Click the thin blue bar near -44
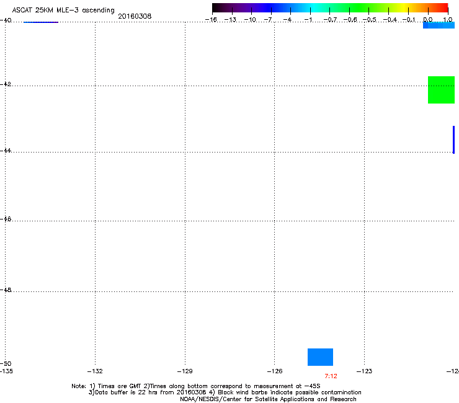The height and width of the screenshot is (403, 459). pos(454,139)
